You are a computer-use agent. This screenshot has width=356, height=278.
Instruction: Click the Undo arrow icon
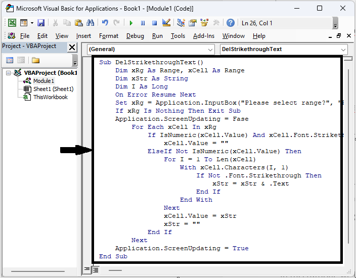(x=105, y=23)
